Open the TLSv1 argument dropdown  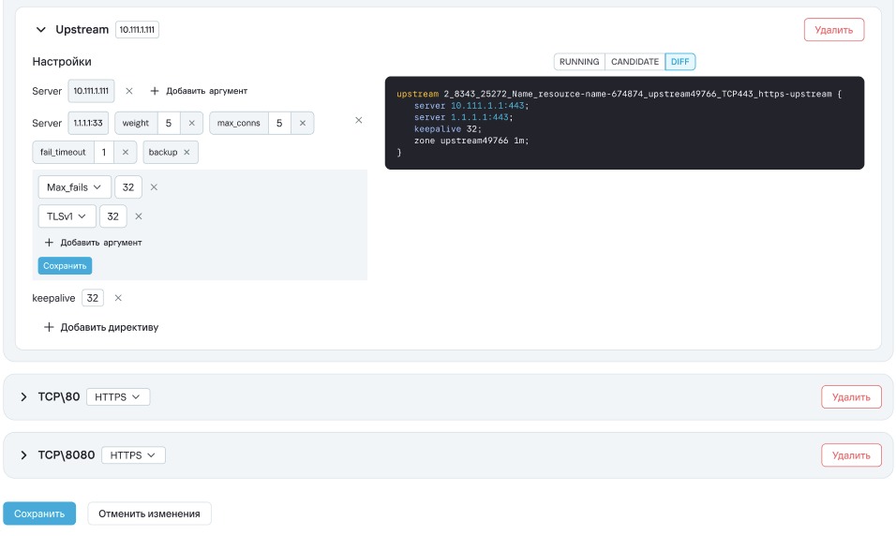point(67,216)
